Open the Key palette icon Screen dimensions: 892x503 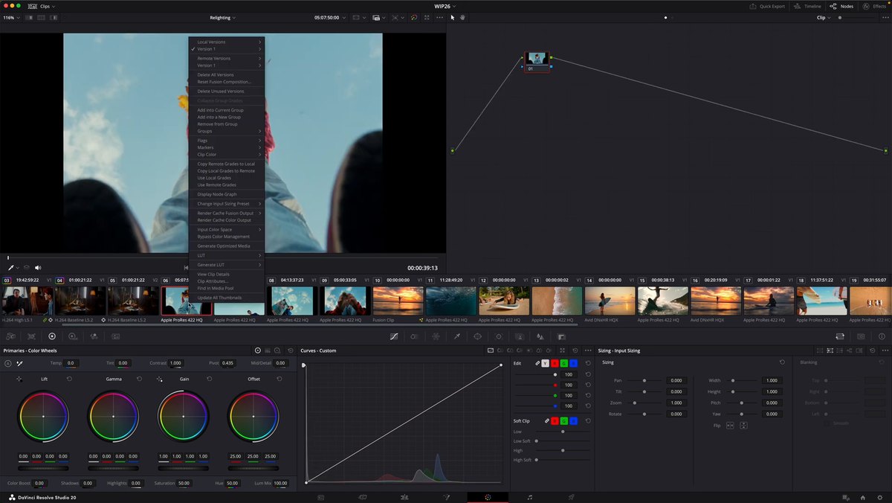point(561,336)
